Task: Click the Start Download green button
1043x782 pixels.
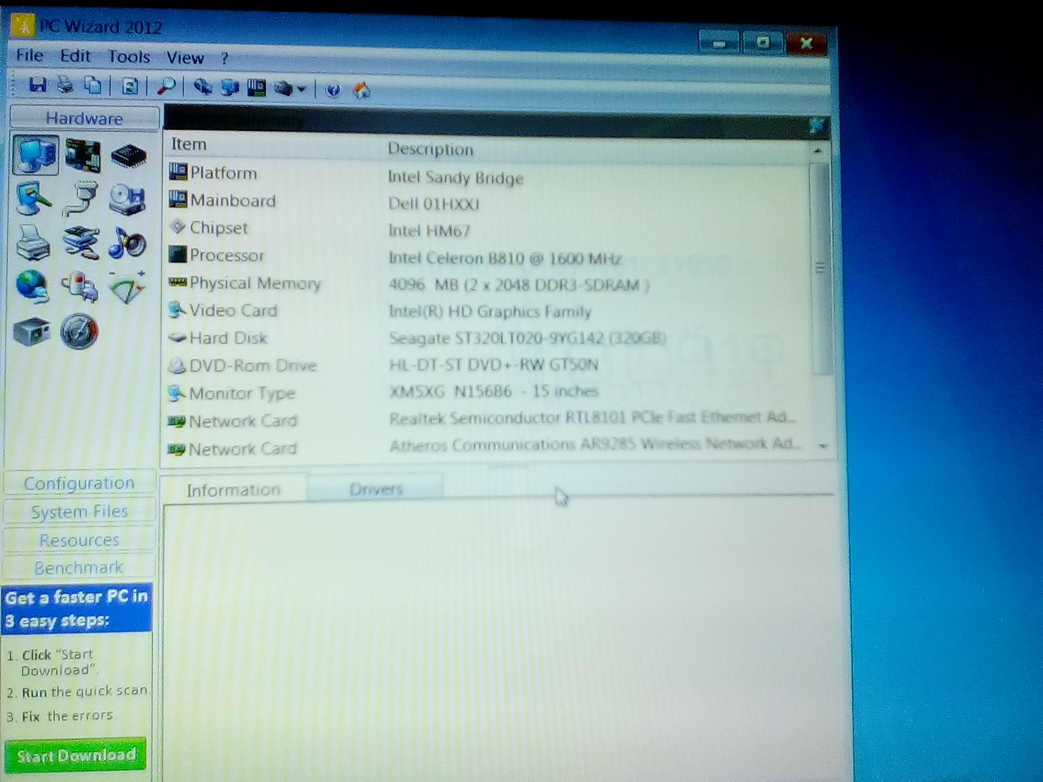Action: click(x=75, y=756)
